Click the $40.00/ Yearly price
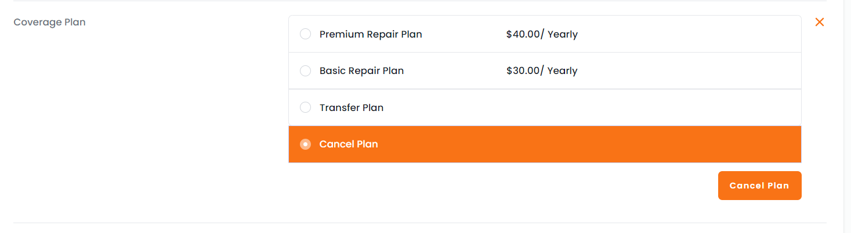 click(x=541, y=34)
